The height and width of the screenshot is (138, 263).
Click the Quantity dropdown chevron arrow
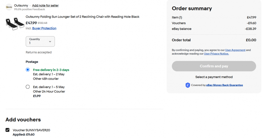click(50, 41)
